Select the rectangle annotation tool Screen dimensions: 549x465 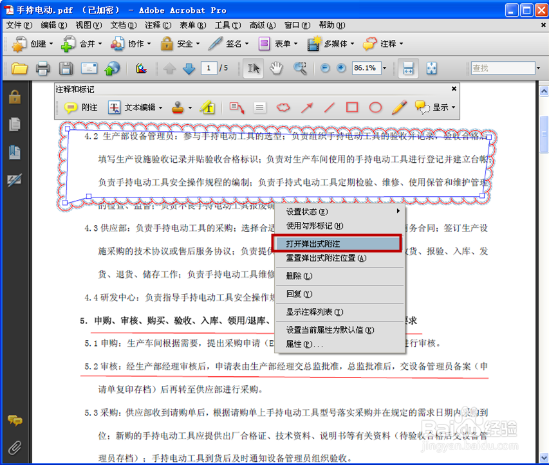(x=351, y=107)
